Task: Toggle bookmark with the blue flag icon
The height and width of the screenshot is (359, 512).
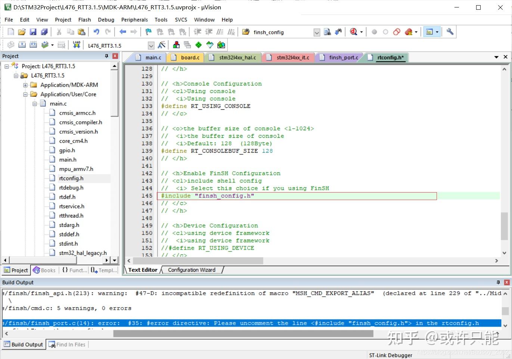Action: (x=148, y=32)
